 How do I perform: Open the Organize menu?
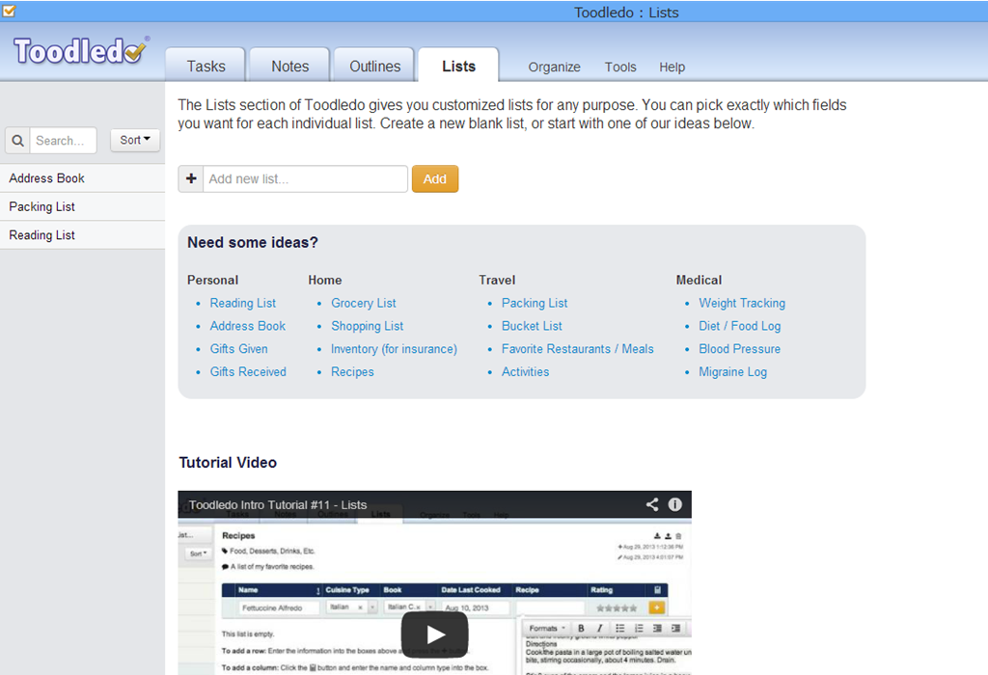tap(555, 67)
